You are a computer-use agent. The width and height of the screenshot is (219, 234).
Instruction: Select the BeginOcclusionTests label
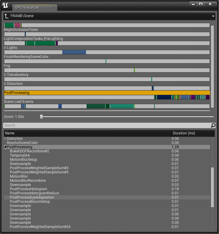(x=21, y=30)
